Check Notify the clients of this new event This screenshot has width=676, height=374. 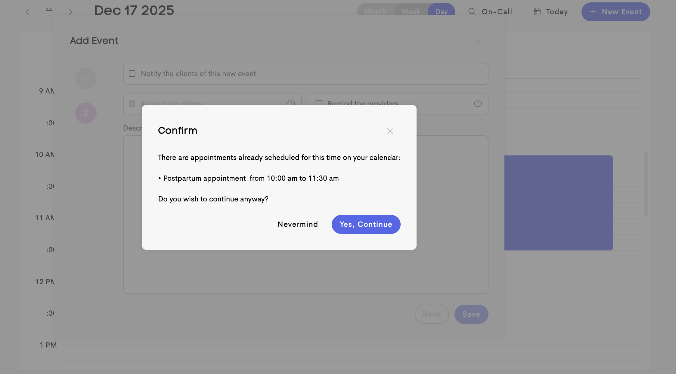click(132, 74)
